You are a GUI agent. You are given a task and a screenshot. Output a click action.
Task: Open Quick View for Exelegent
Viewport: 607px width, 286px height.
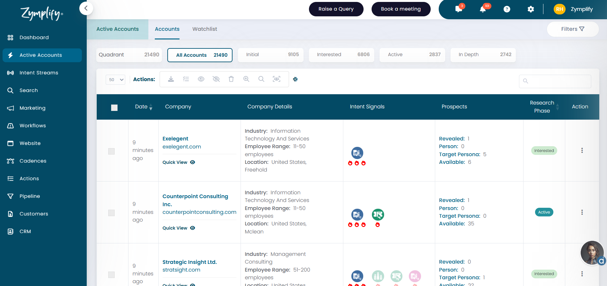[179, 162]
